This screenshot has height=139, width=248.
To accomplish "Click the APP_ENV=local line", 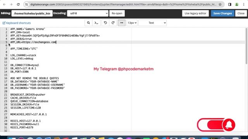I will [x=20, y=32].
